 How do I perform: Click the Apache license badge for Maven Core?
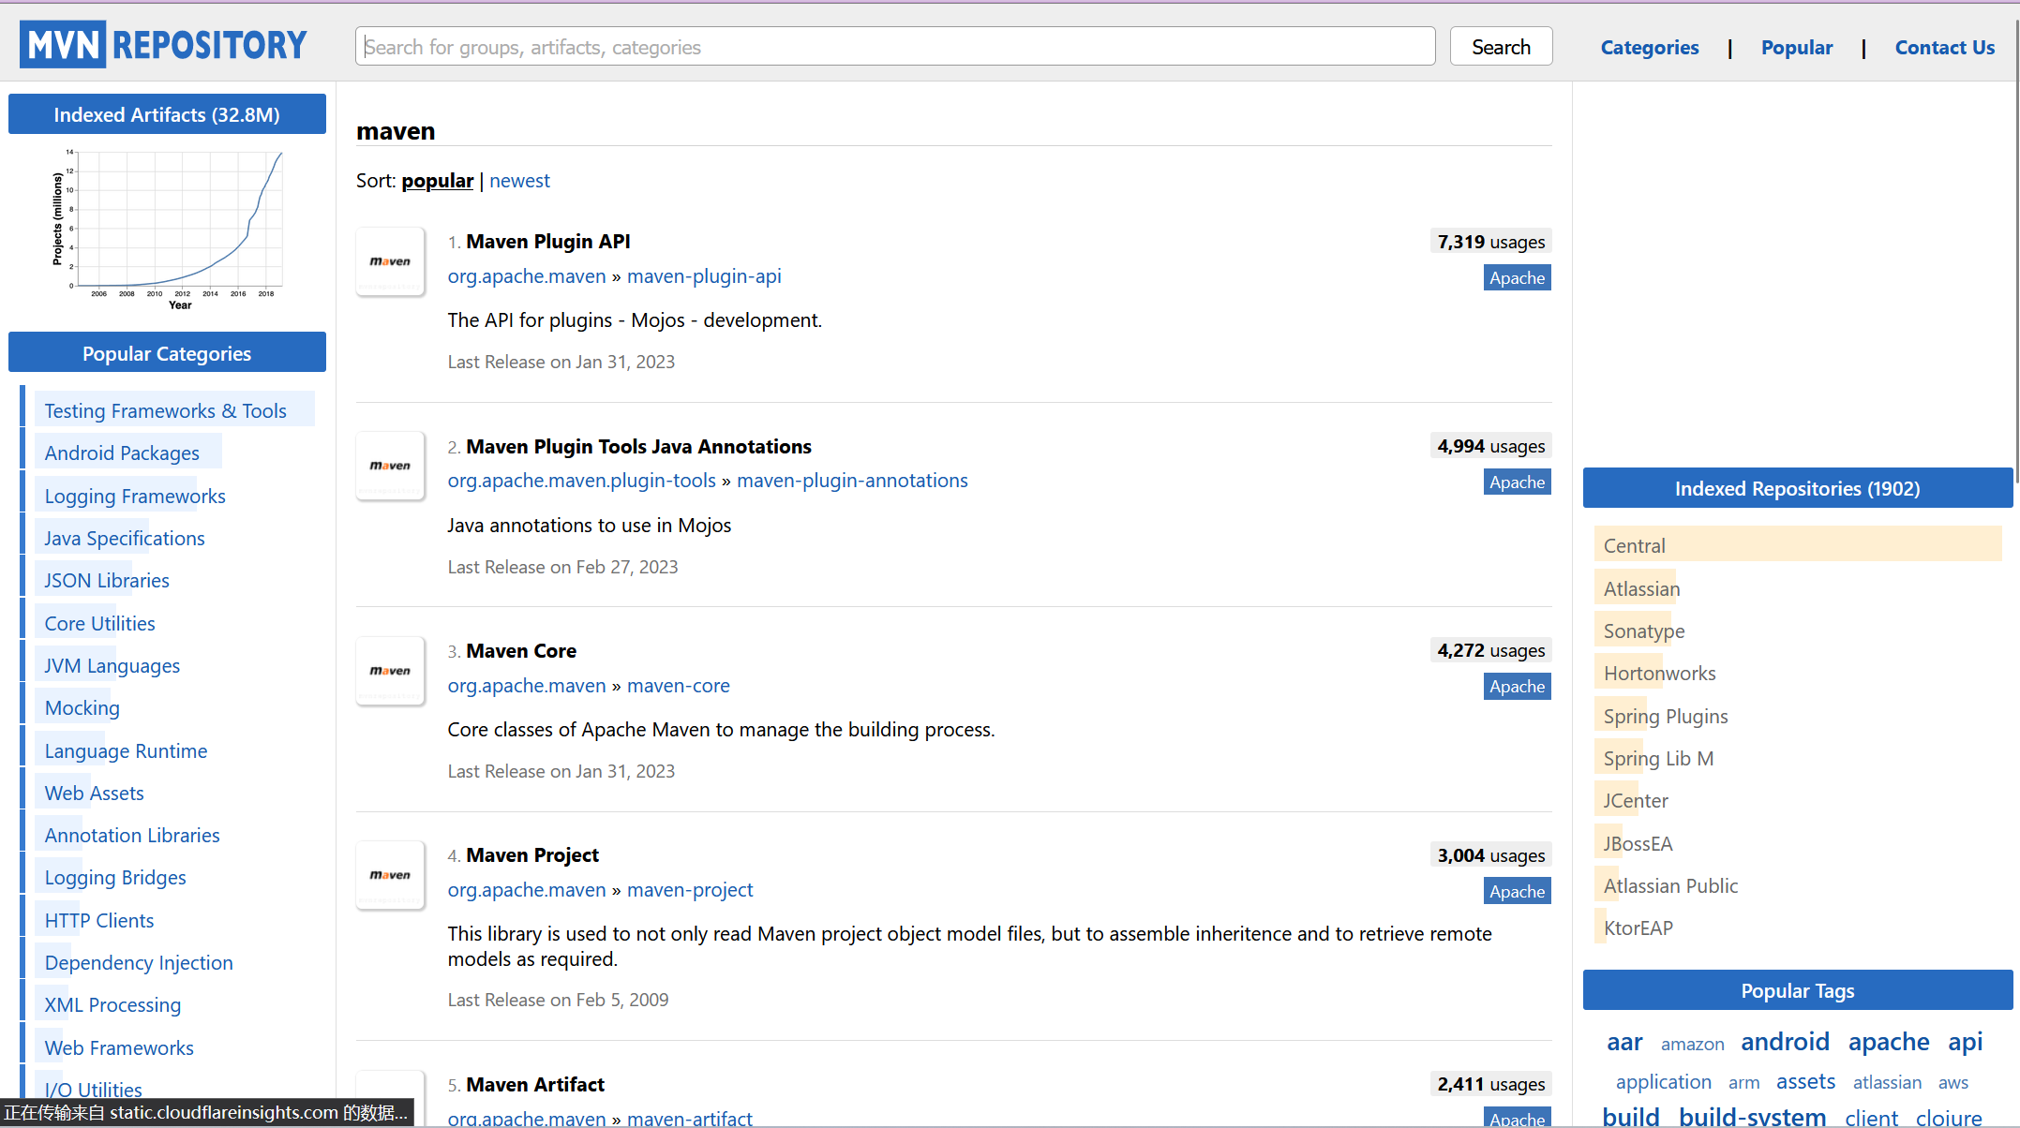coord(1516,687)
